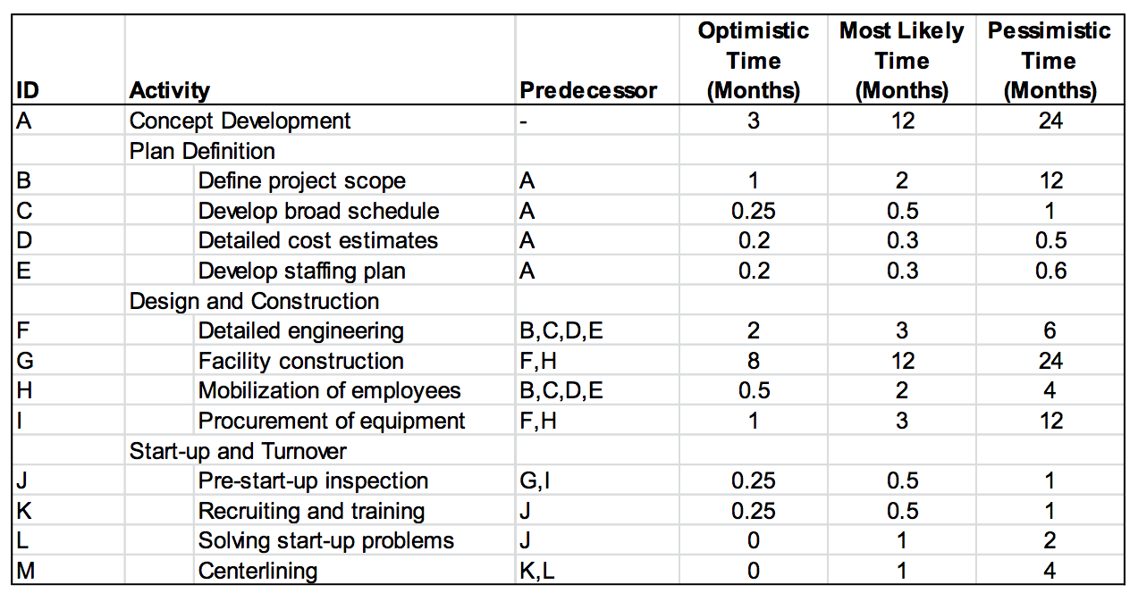Viewport: 1130px width, 593px height.
Task: Select the Centerlining activity cell
Action: pyautogui.click(x=257, y=572)
